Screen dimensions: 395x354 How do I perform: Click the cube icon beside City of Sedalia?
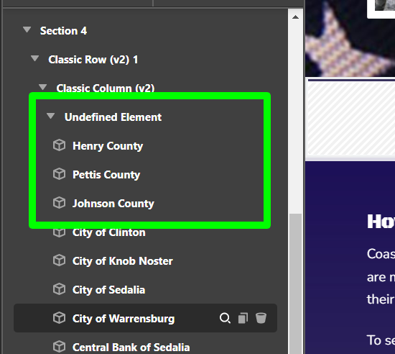[59, 289]
